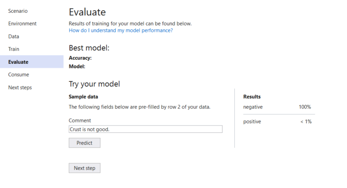Viewport: 347px width, 188px height.
Task: Select the positive result row
Action: pos(279,122)
